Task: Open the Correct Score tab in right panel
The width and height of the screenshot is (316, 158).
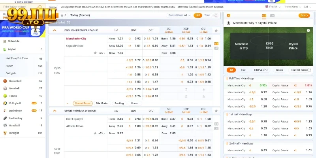Action: tap(299, 70)
